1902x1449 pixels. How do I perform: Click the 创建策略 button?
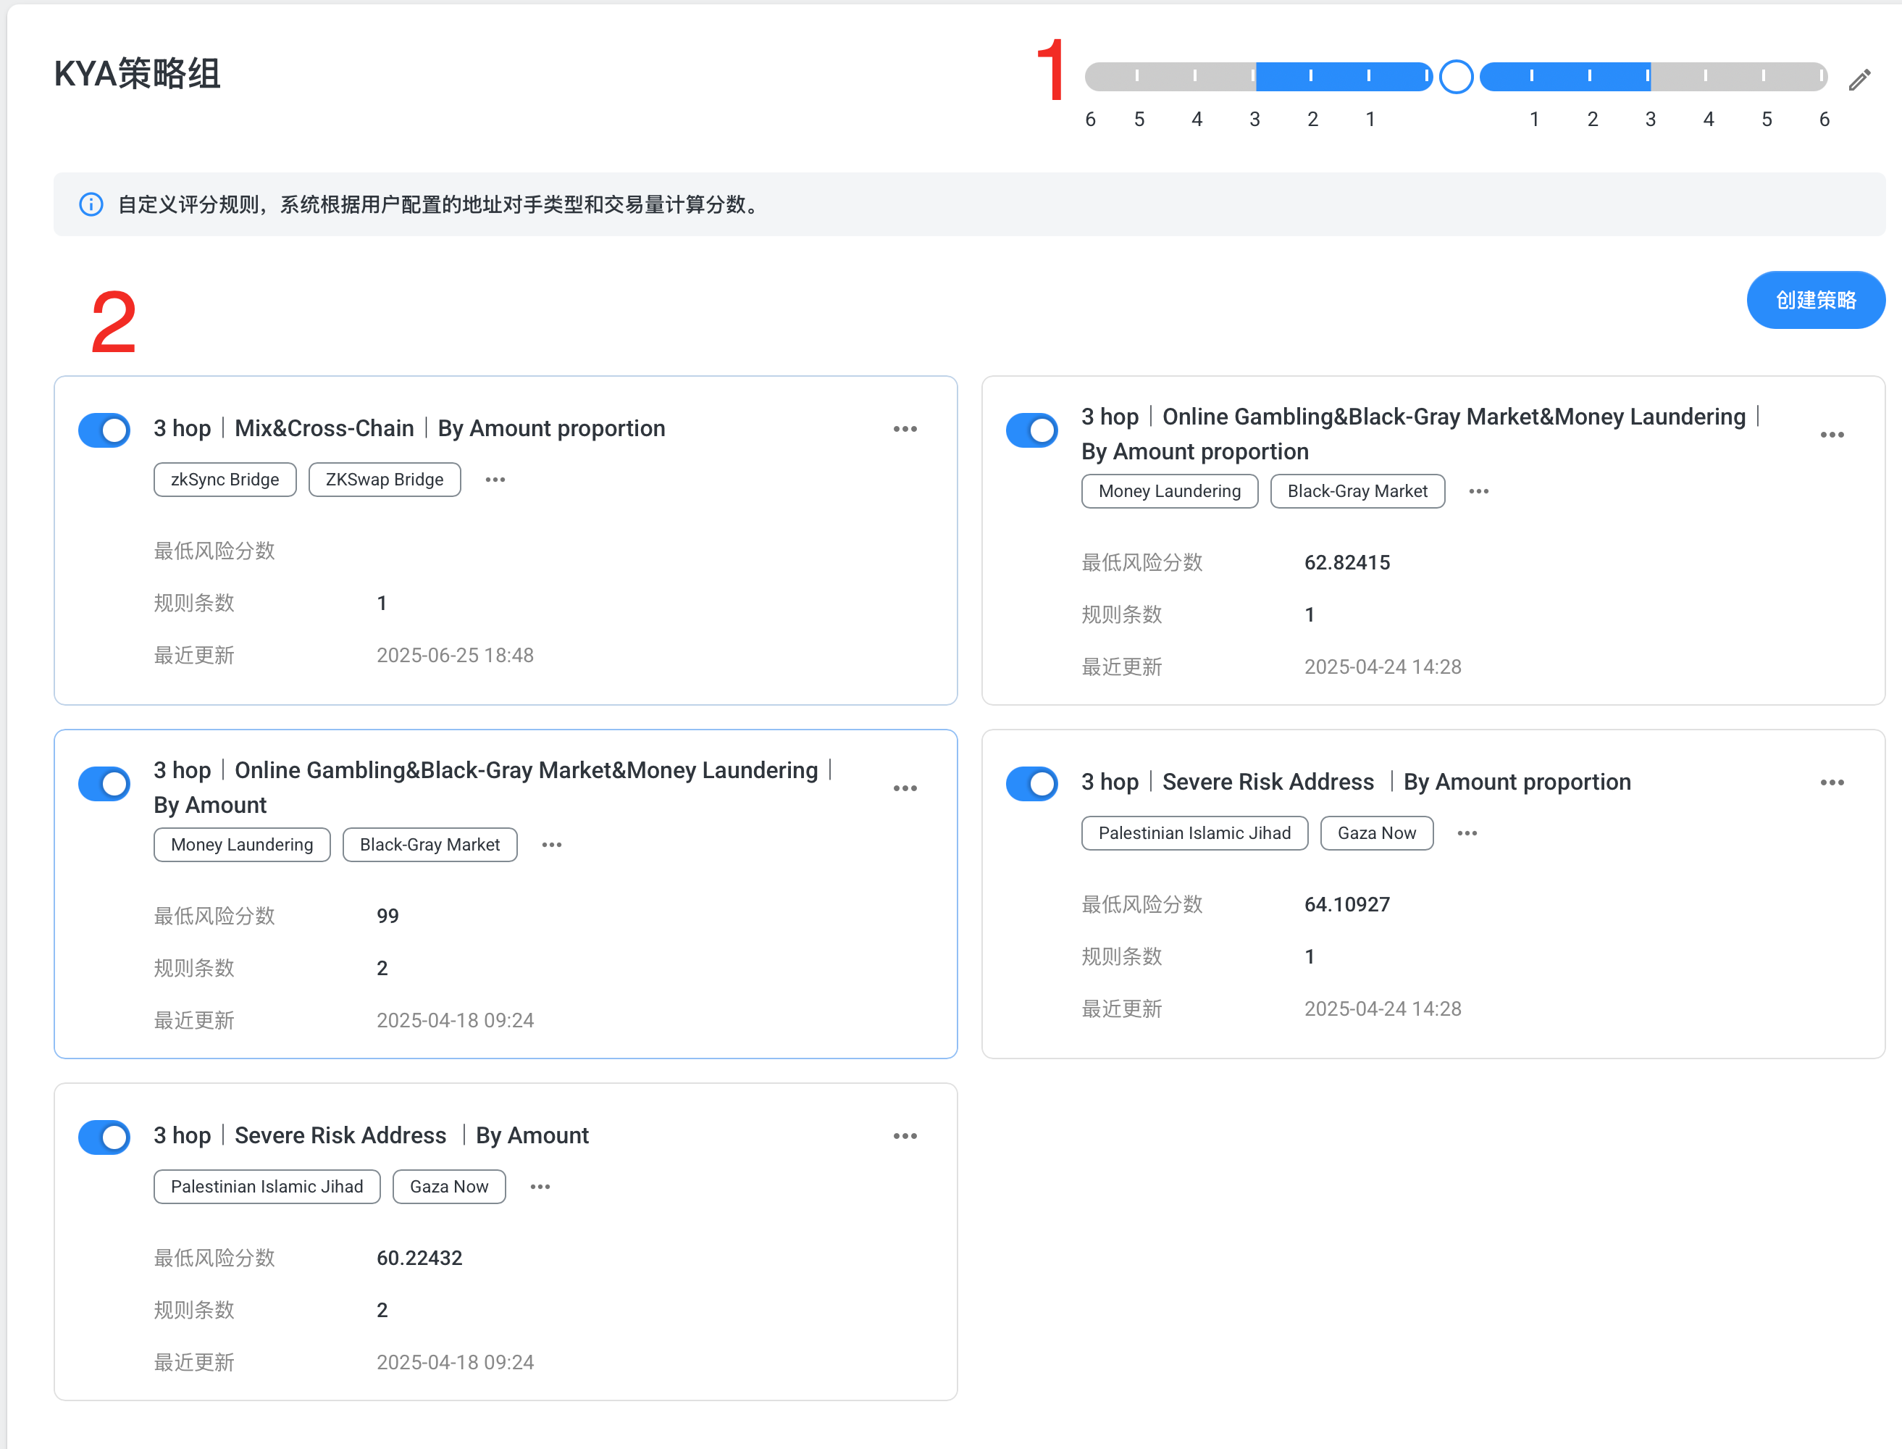point(1815,300)
